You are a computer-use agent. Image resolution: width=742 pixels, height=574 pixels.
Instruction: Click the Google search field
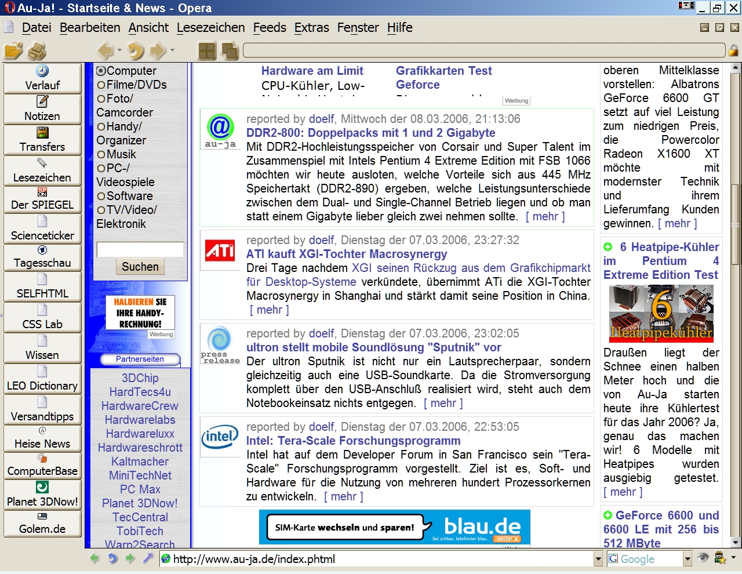point(645,559)
